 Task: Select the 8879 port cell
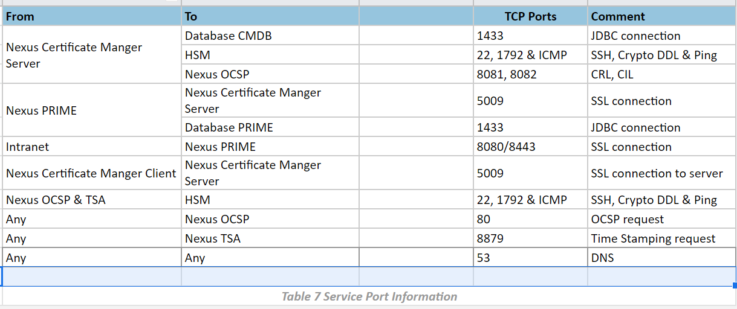(530, 238)
